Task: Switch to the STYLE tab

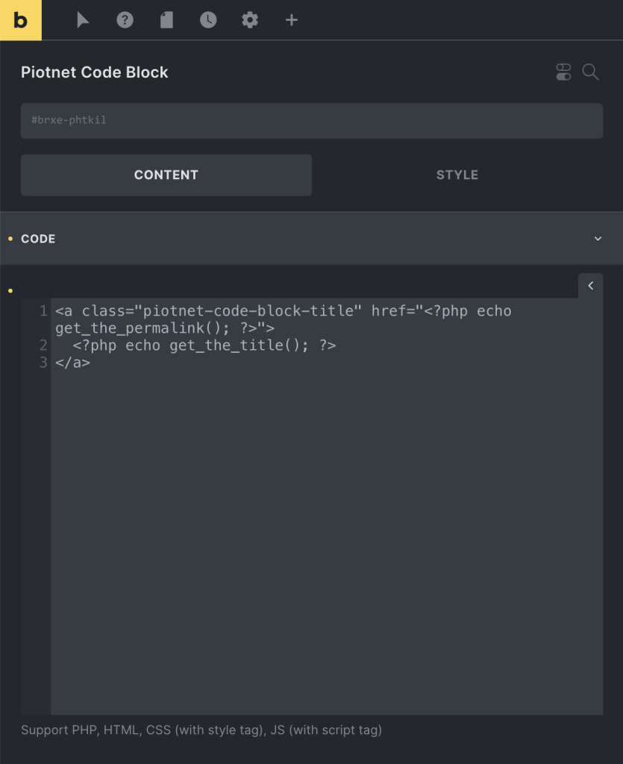Action: pos(457,175)
